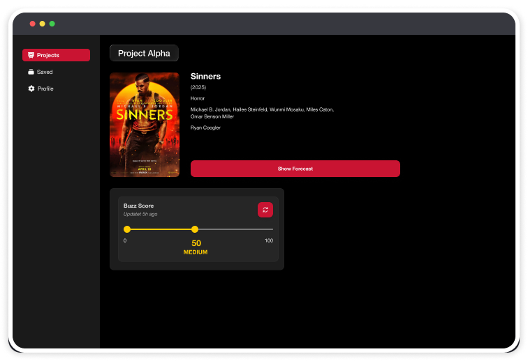Maximize the window with the green button
Viewport: 528px width, 361px height.
click(x=52, y=24)
